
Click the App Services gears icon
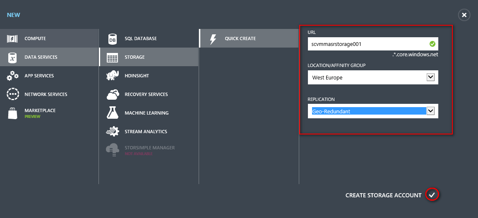pos(12,76)
